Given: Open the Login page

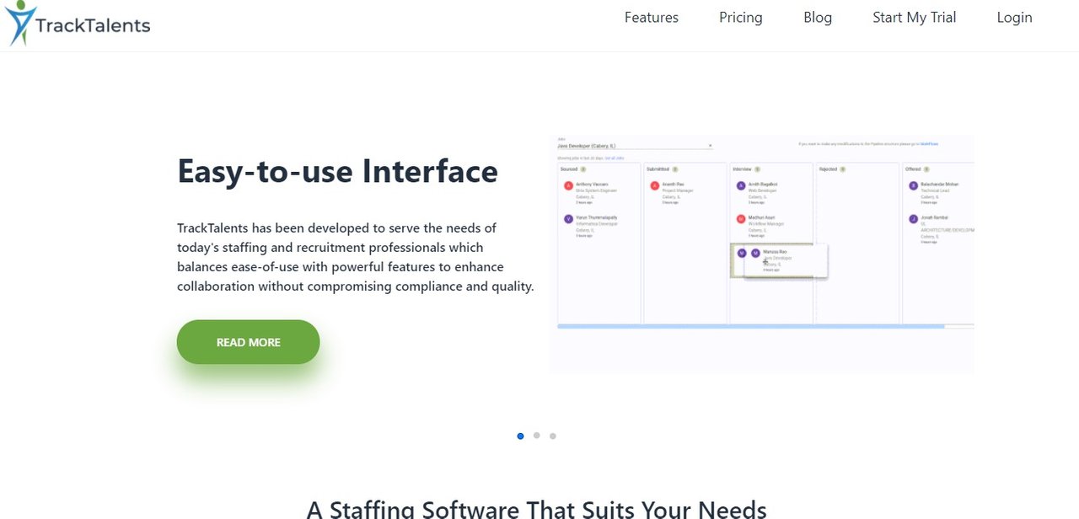Looking at the screenshot, I should (1014, 18).
